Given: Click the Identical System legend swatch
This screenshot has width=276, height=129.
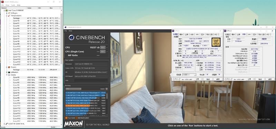Looking at the screenshot, I should (x=76, y=118).
